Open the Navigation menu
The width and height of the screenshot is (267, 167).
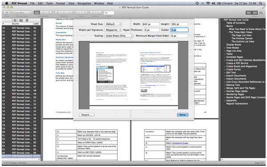point(84,3)
